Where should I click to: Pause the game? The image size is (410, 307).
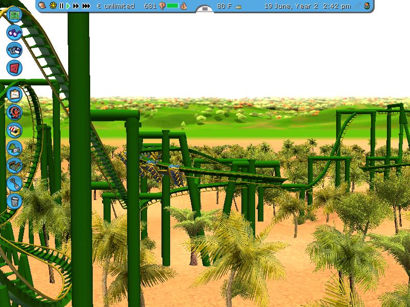pyautogui.click(x=61, y=6)
